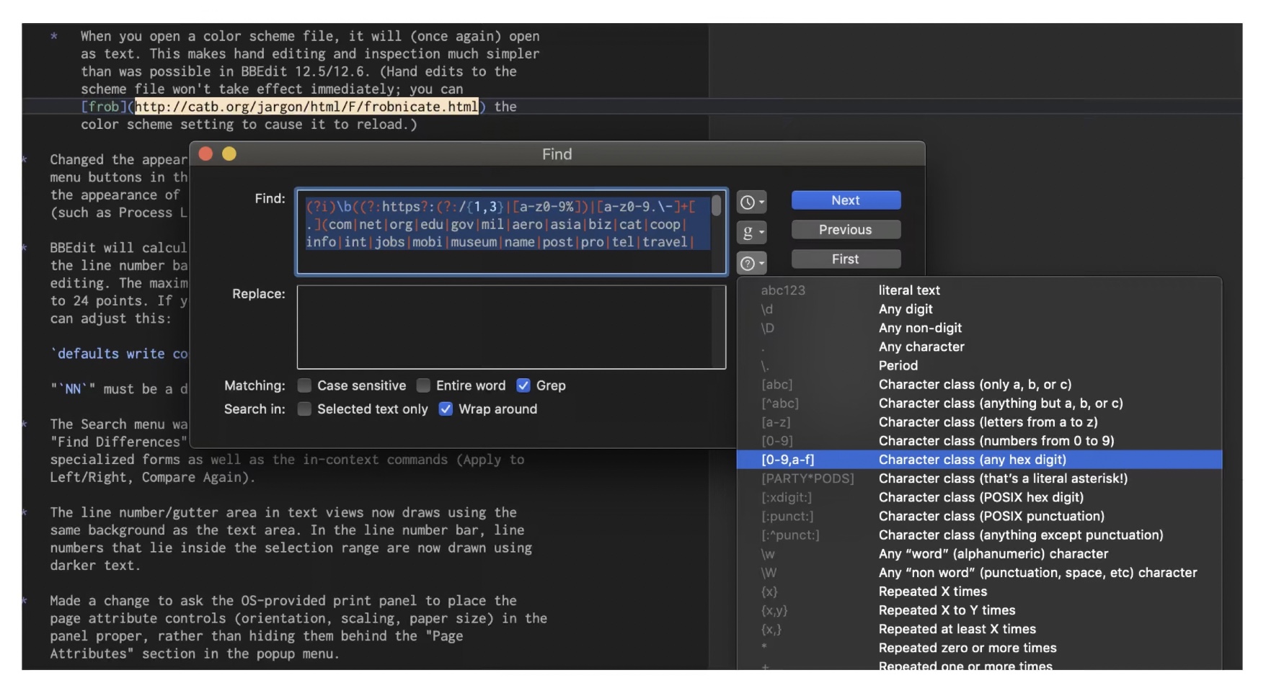
Task: Minimize the Find window with yellow button
Action: (x=229, y=153)
